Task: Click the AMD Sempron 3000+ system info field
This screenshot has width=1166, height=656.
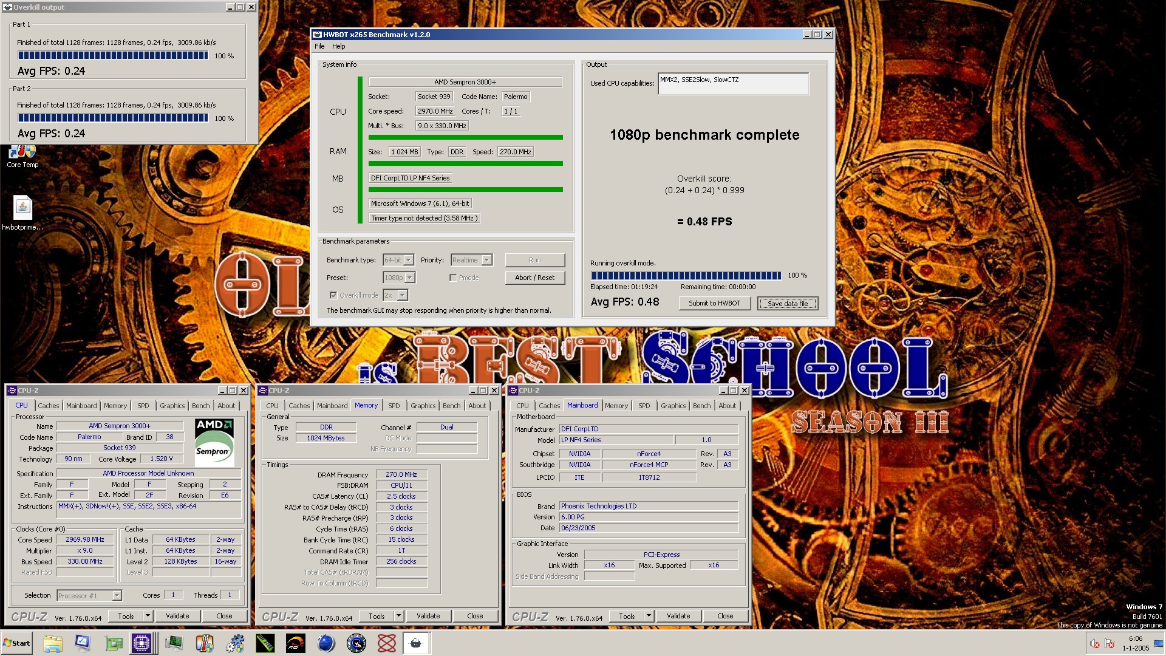Action: click(x=465, y=82)
